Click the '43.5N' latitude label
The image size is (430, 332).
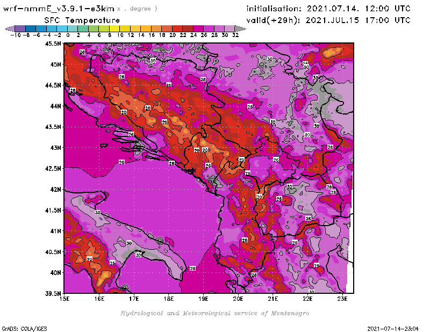53,127
